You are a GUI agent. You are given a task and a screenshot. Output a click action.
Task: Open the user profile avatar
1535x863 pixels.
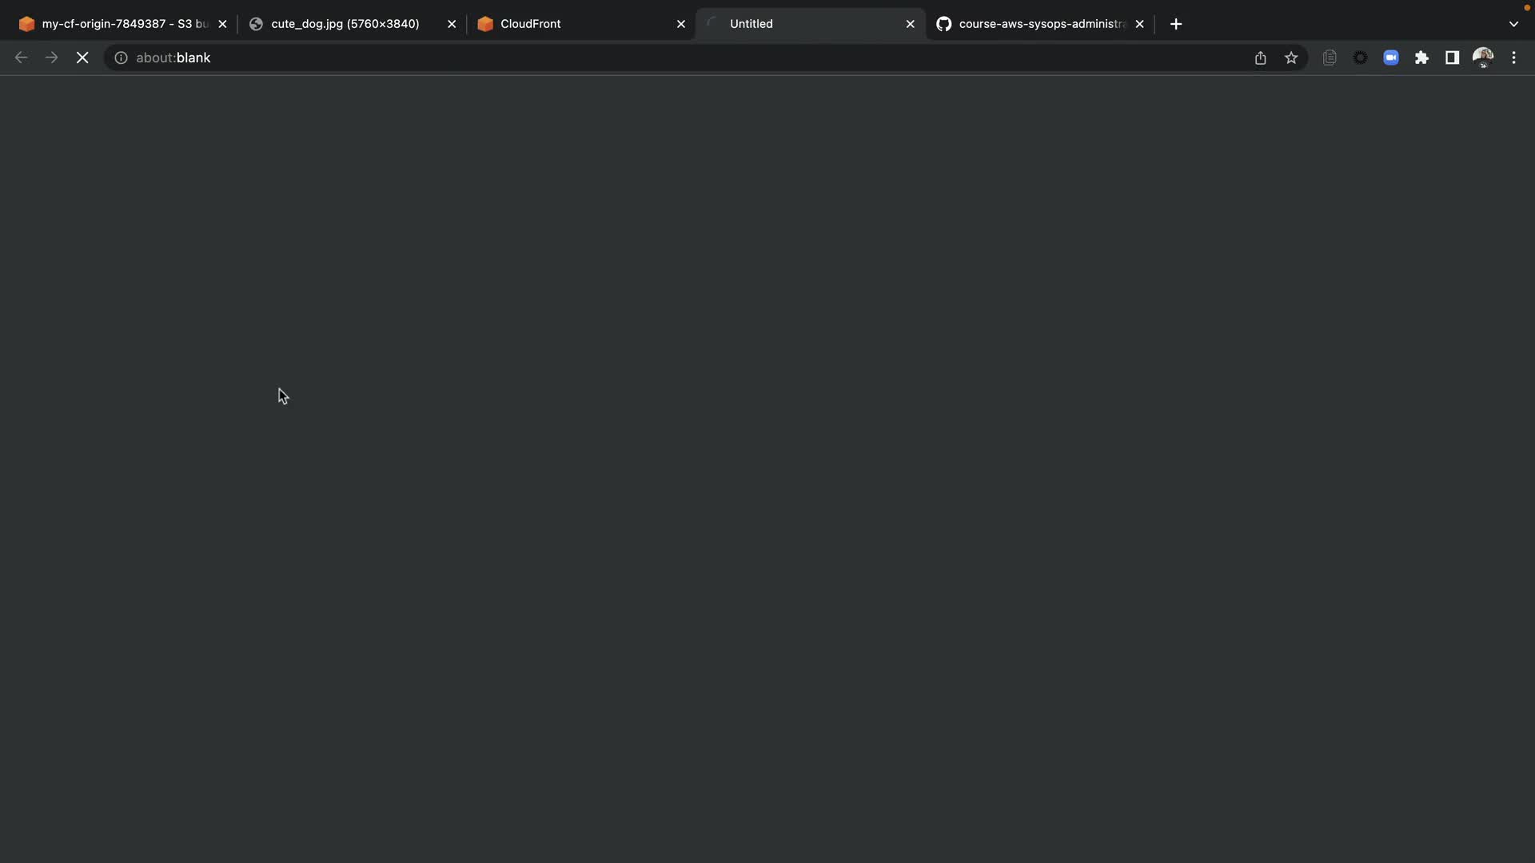[1483, 58]
